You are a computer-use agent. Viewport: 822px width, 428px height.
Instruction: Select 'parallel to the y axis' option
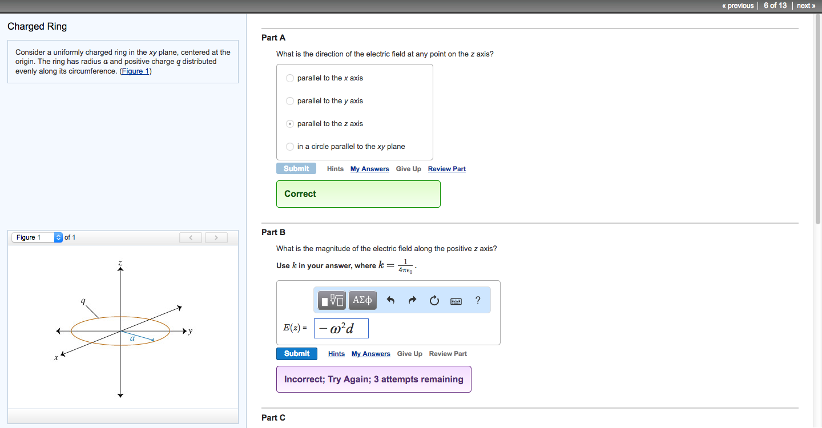[x=289, y=100]
